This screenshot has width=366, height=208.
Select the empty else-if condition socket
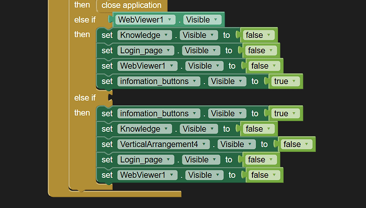110,97
